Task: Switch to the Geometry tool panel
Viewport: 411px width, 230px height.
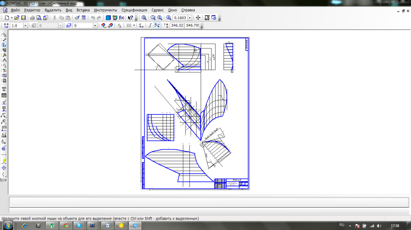Action: point(4,34)
